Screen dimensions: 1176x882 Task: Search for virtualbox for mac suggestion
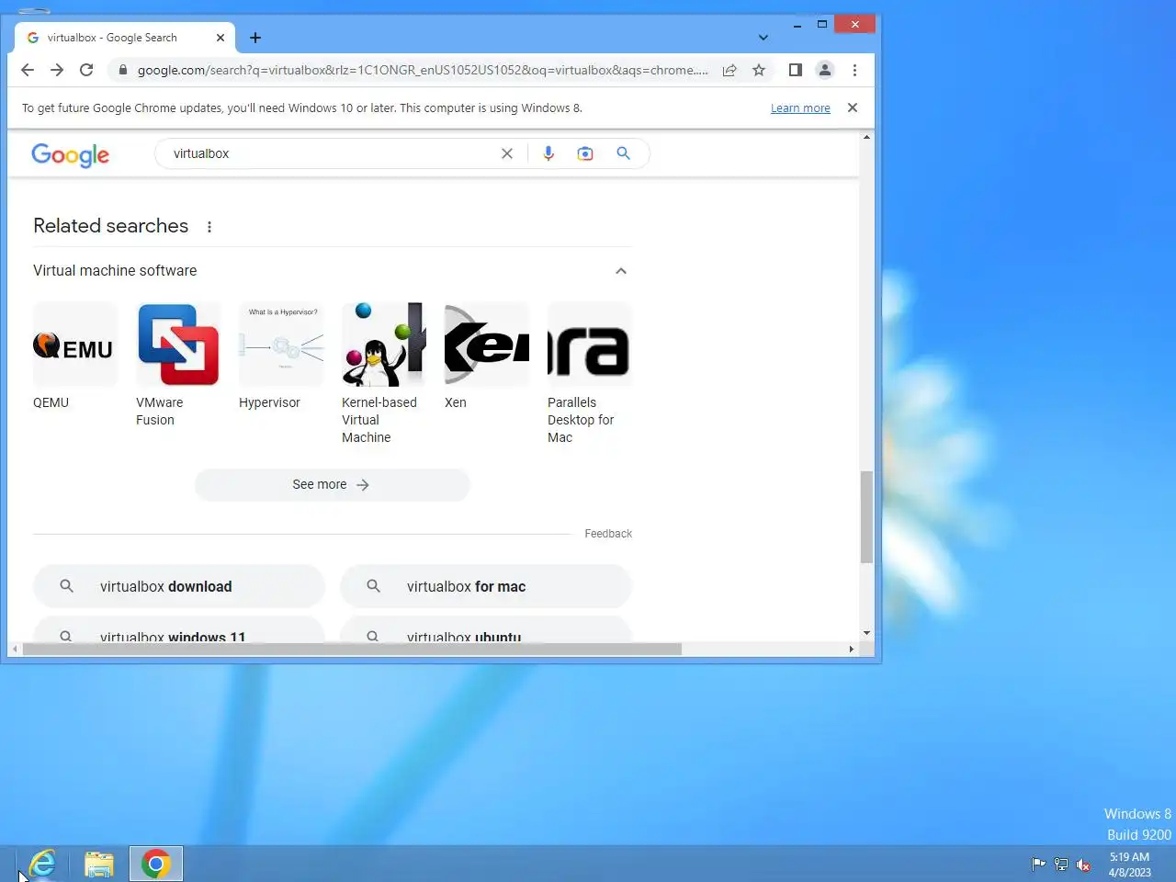point(486,586)
